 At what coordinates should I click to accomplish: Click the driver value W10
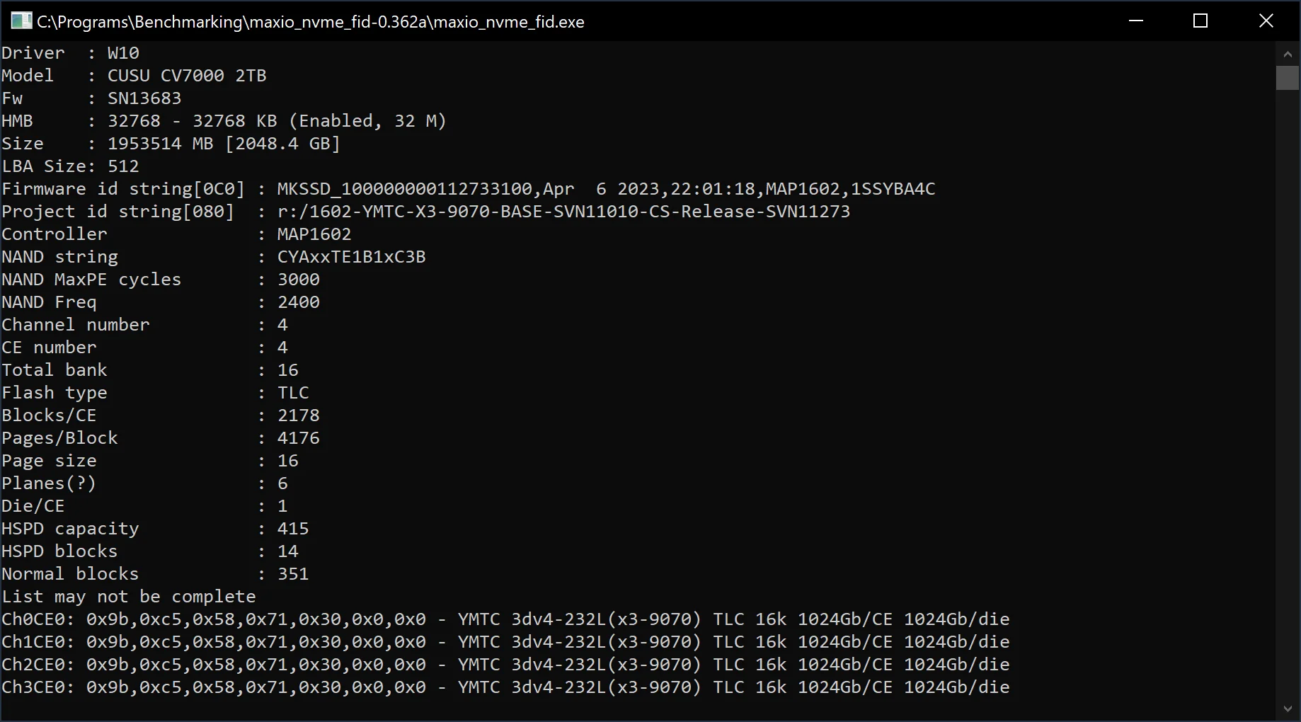(x=123, y=53)
